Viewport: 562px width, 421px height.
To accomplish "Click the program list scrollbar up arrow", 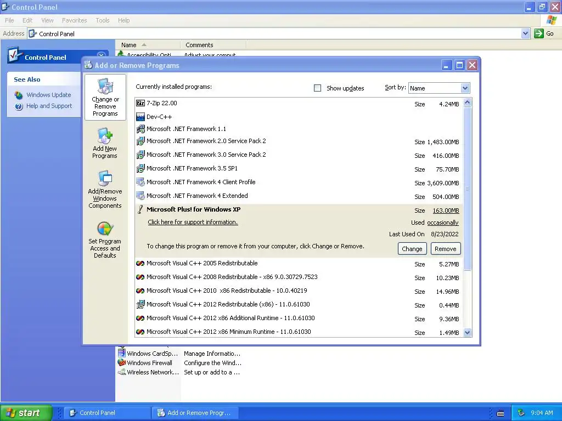I will 467,103.
